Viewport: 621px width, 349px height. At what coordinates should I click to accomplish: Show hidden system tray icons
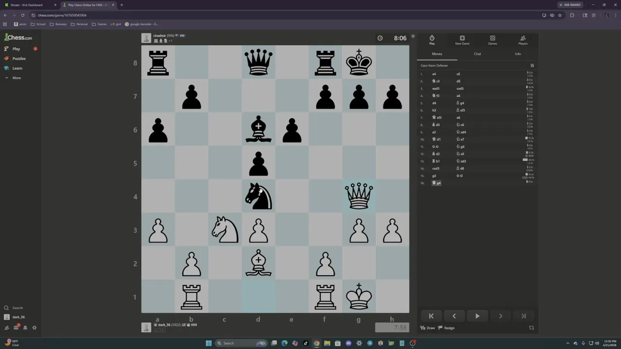[x=568, y=343]
